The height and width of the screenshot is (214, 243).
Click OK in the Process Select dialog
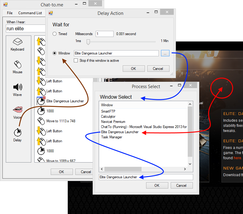coord(157,185)
